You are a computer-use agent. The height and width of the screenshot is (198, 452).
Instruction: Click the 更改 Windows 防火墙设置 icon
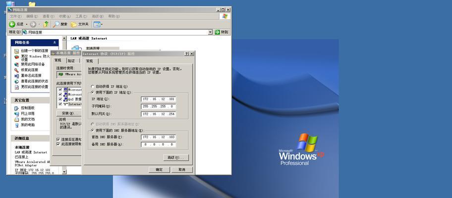click(x=17, y=57)
